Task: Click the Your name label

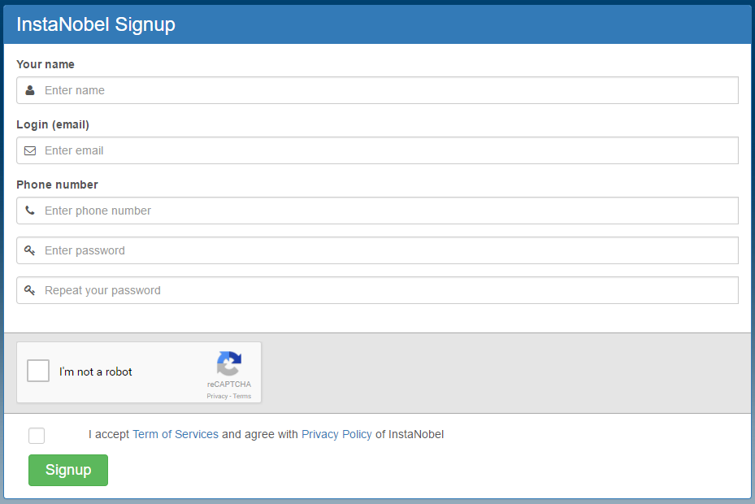Action: [x=46, y=64]
